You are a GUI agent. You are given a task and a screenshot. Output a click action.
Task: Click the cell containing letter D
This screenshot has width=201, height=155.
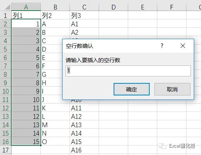pos(52,49)
